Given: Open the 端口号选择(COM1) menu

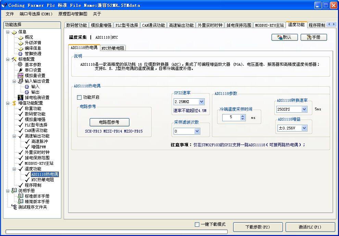Looking at the screenshot, I should [x=36, y=14].
